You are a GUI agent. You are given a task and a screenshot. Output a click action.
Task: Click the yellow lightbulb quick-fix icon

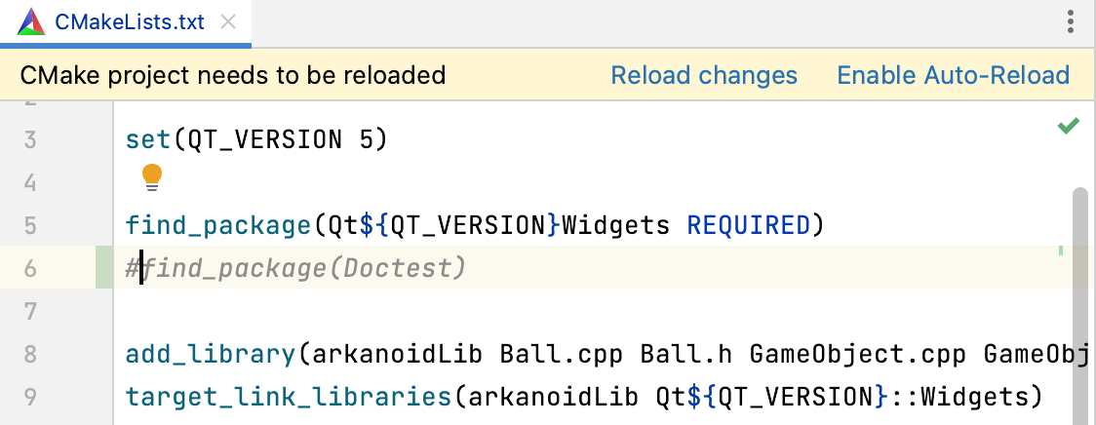pyautogui.click(x=152, y=176)
